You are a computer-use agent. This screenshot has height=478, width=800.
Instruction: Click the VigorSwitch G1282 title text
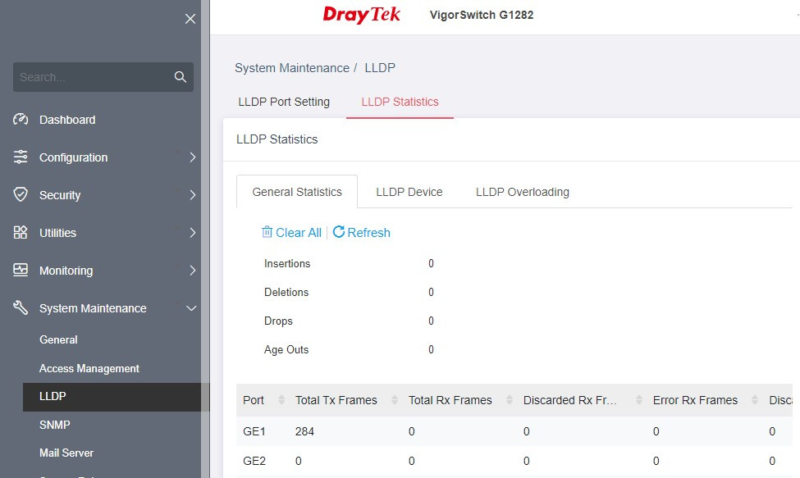pos(482,15)
